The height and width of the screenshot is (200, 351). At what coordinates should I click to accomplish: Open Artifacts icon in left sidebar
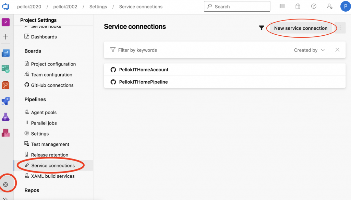pos(5,132)
